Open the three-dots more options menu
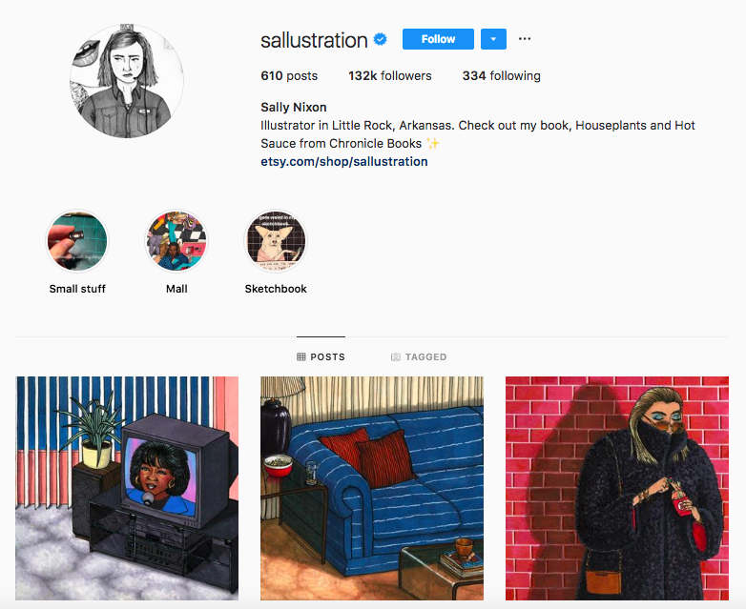Screen dimensions: 746x609 pyautogui.click(x=525, y=39)
